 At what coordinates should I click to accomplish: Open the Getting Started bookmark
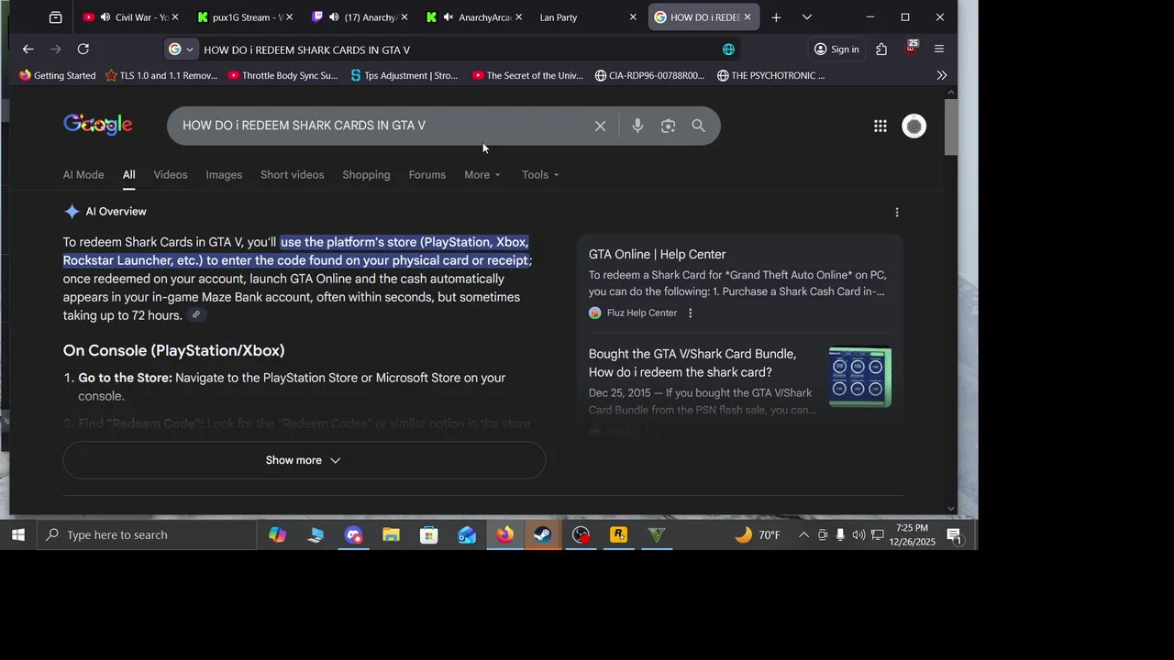[57, 76]
